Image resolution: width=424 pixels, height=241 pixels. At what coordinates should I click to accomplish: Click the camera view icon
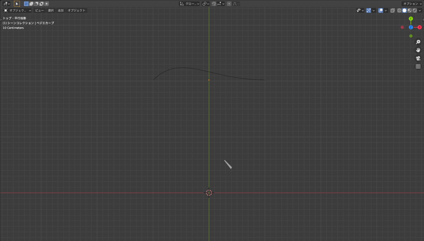418,58
